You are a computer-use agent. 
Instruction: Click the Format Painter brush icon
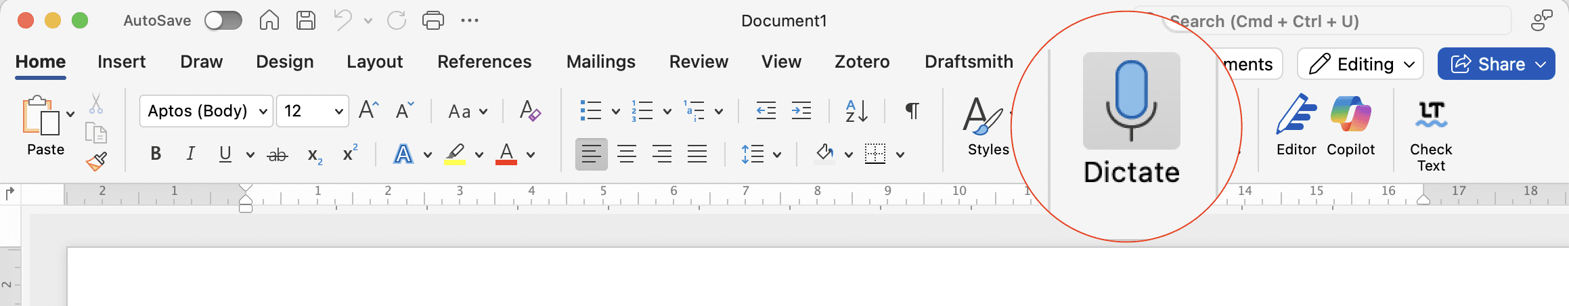pos(96,161)
